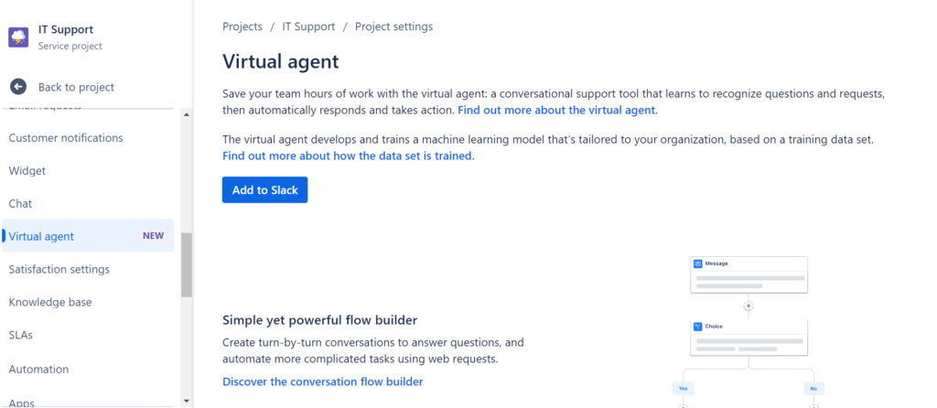The height and width of the screenshot is (408, 937).
Task: Click the Back to project arrow icon
Action: (x=18, y=87)
